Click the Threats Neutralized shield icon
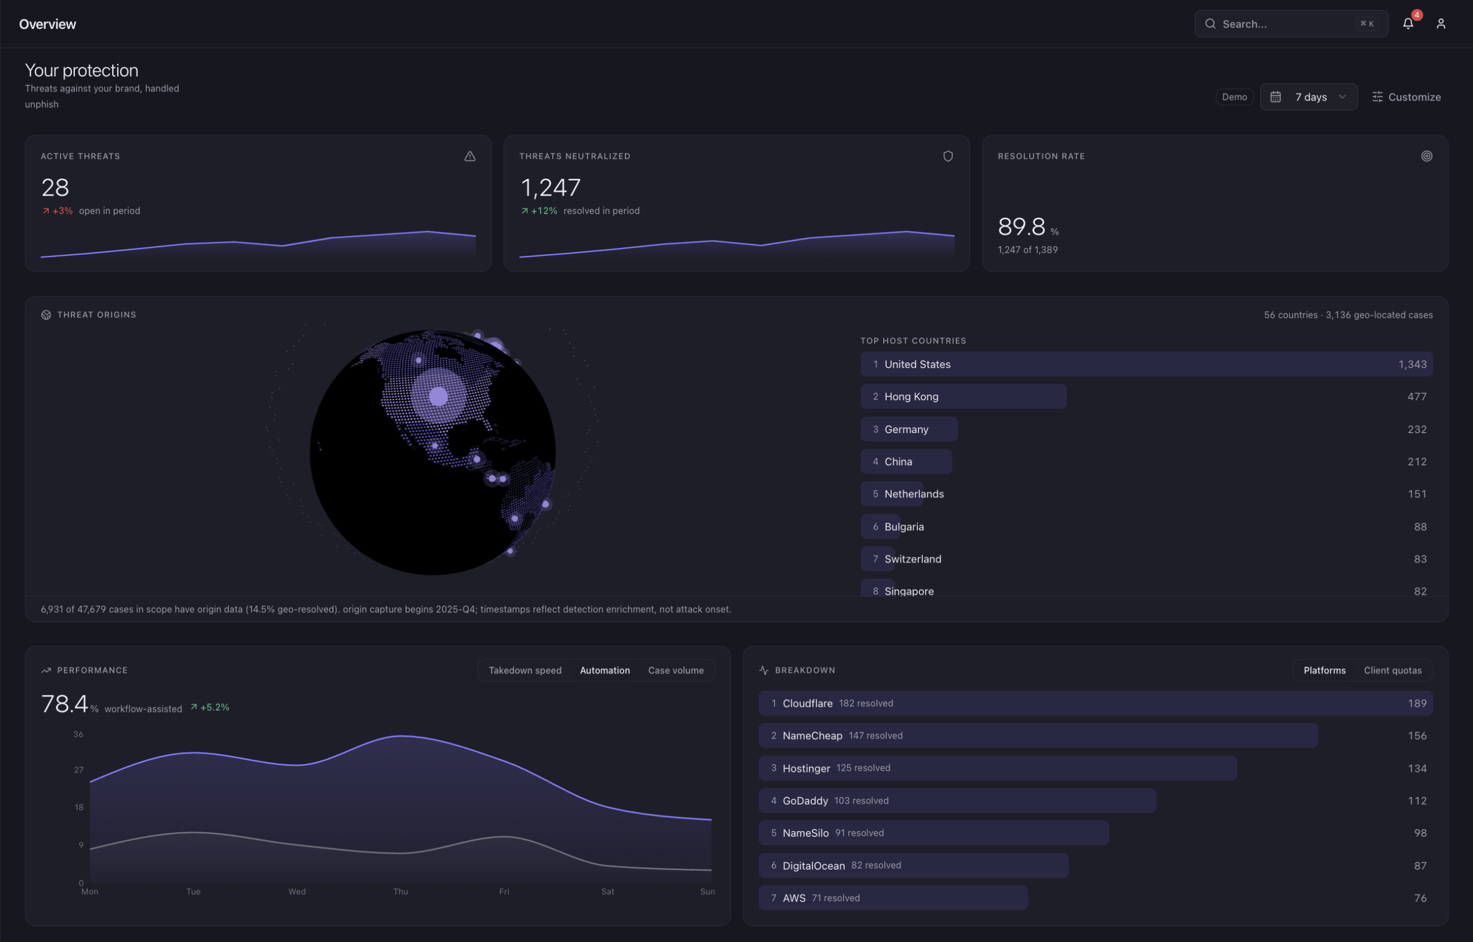The width and height of the screenshot is (1473, 942). pos(947,156)
